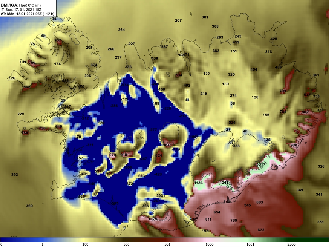Click the map value '489'

tap(278, 68)
